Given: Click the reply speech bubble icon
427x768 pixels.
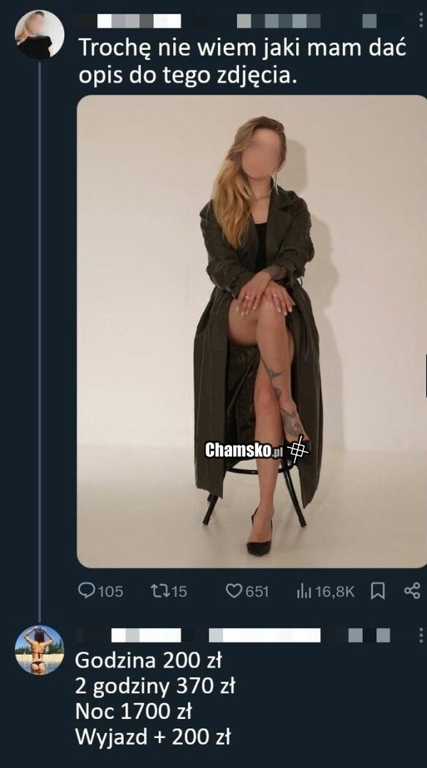Looking at the screenshot, I should tap(86, 591).
